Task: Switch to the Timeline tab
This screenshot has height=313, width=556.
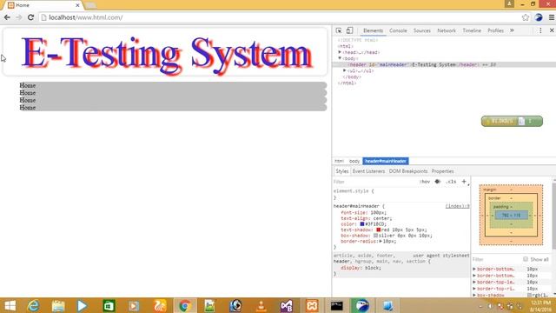Action: pos(472,30)
